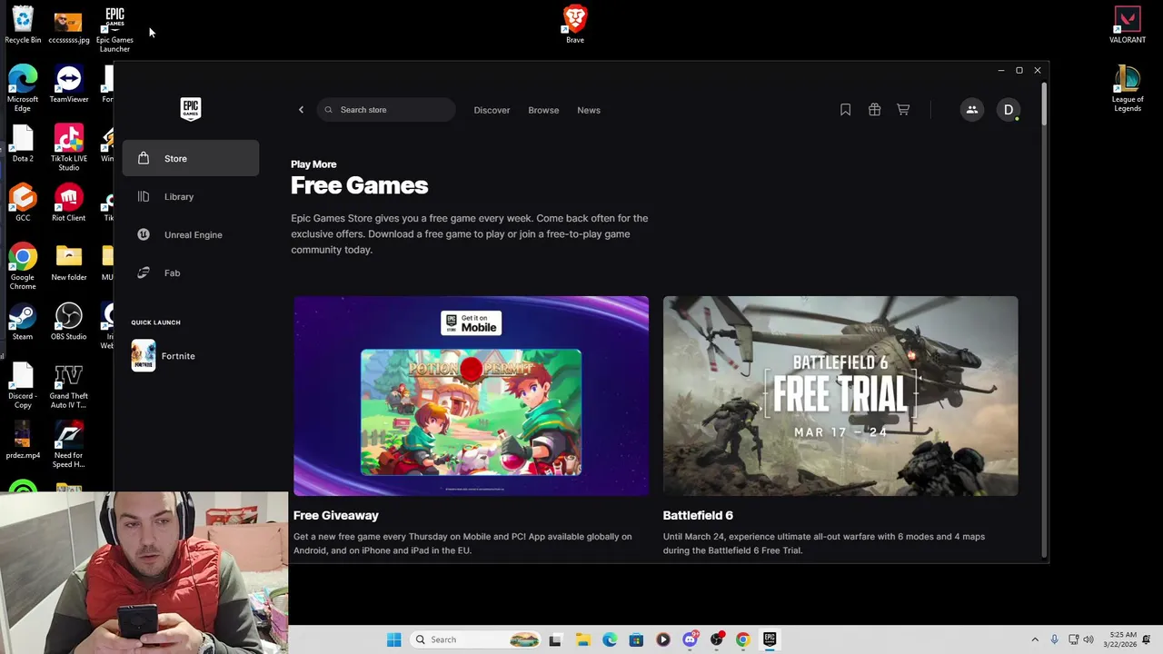The image size is (1163, 654).
Task: Open the Discover tab
Action: [492, 110]
